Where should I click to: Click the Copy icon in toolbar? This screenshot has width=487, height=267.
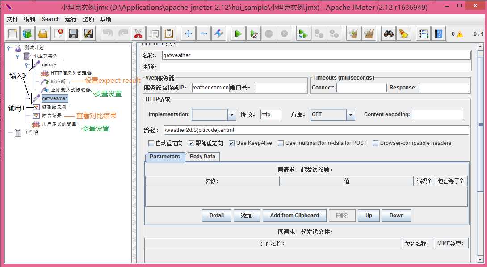click(x=153, y=33)
